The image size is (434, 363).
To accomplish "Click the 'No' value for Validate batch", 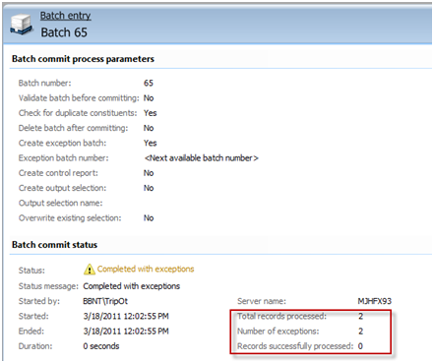I will (149, 98).
